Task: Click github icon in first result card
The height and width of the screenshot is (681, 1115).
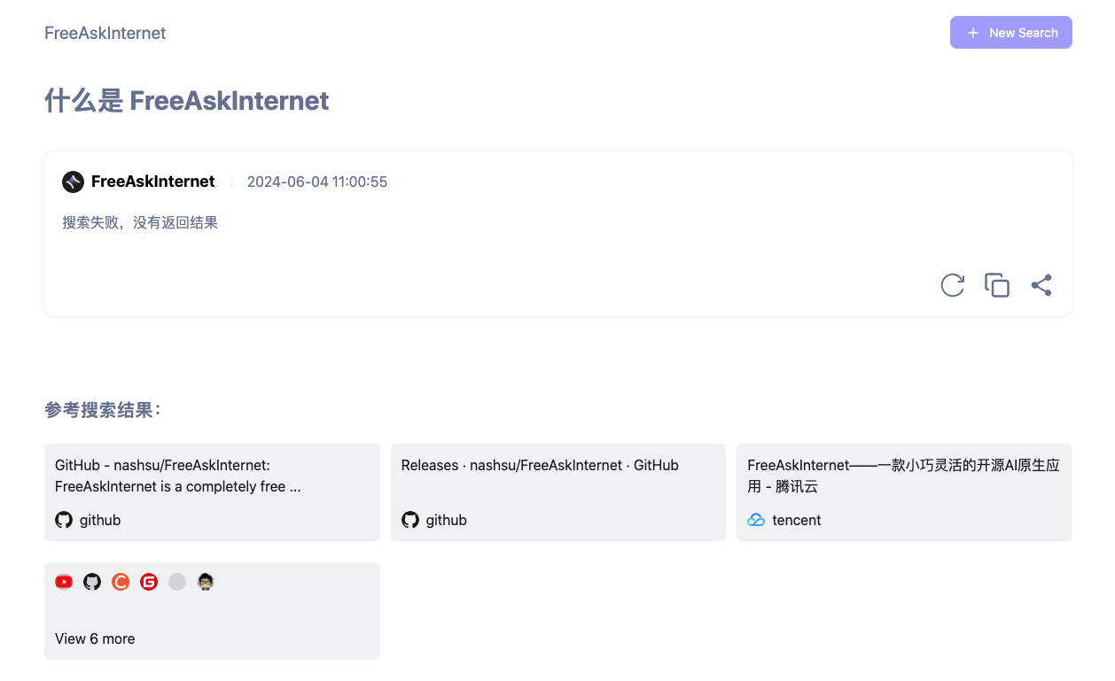Action: (64, 520)
